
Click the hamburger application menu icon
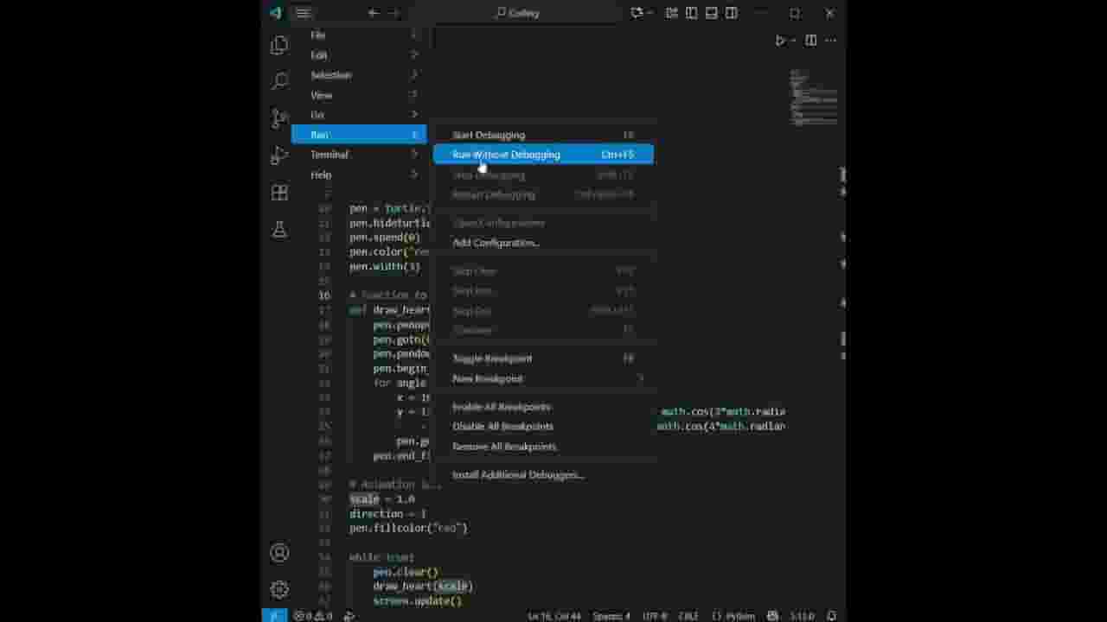pos(303,13)
